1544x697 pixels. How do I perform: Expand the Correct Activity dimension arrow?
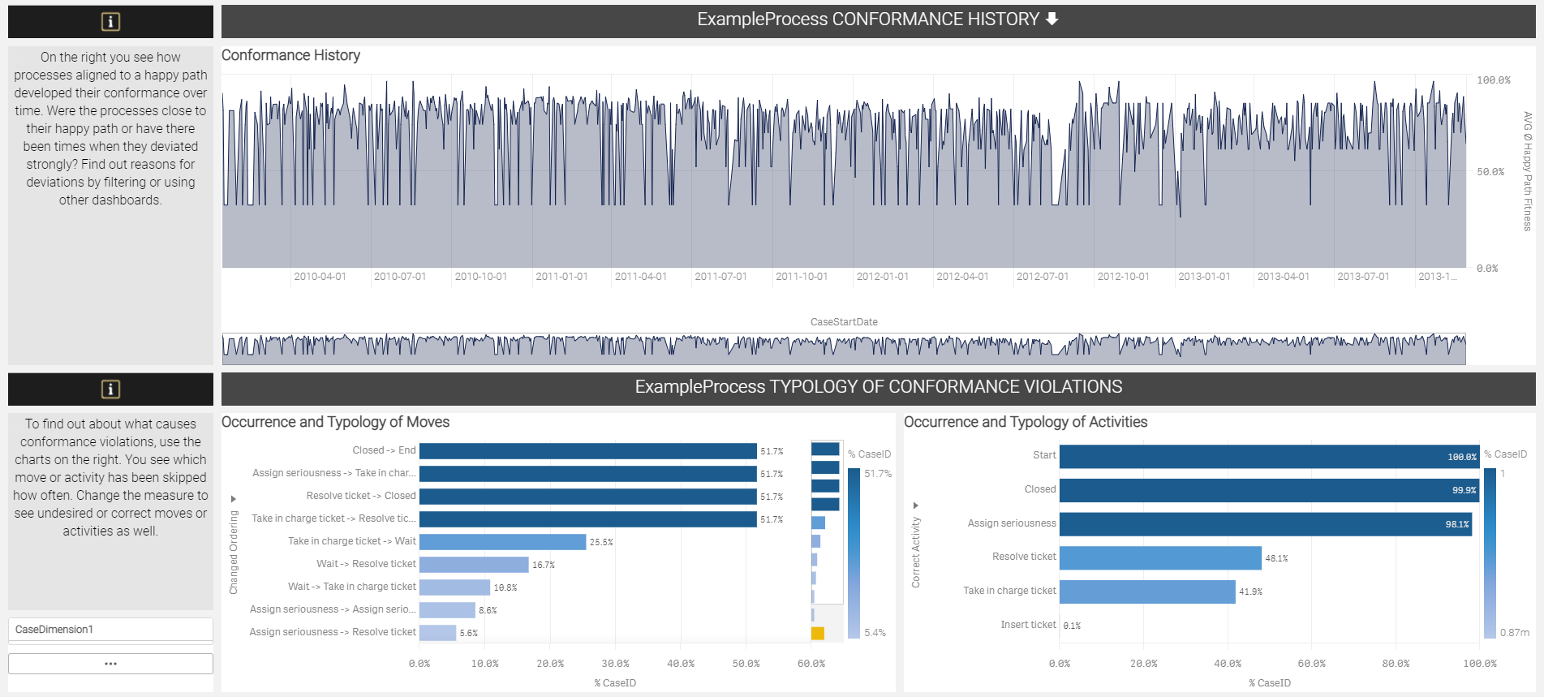click(x=916, y=506)
